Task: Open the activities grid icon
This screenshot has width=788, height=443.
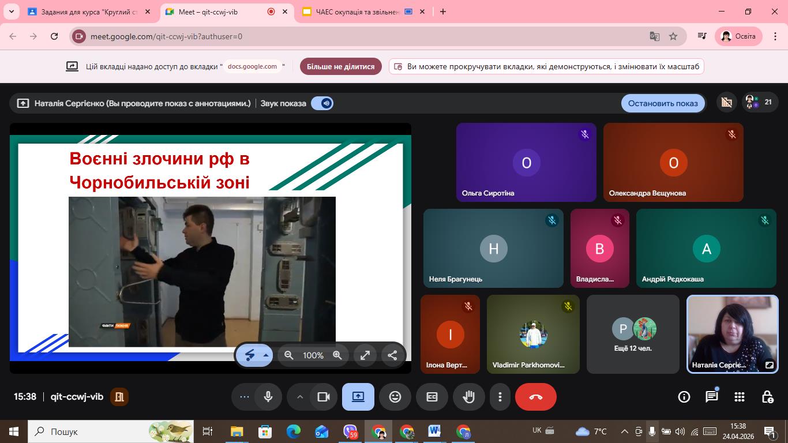Action: tap(740, 397)
